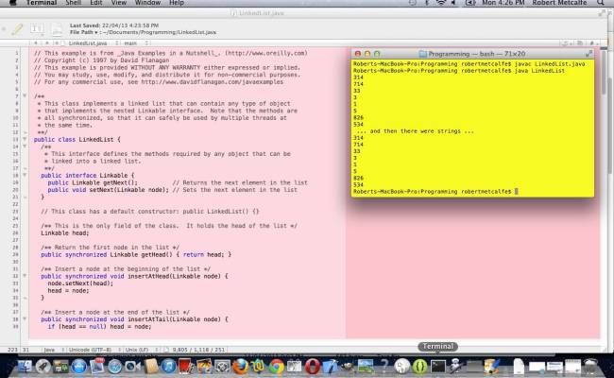
Task: Open Spotlight search magnifier
Action: (x=600, y=3)
